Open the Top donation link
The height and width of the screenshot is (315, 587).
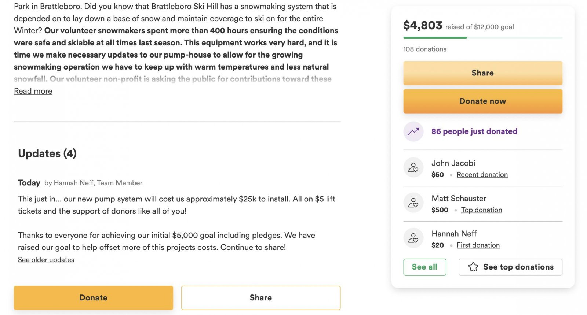coord(481,210)
